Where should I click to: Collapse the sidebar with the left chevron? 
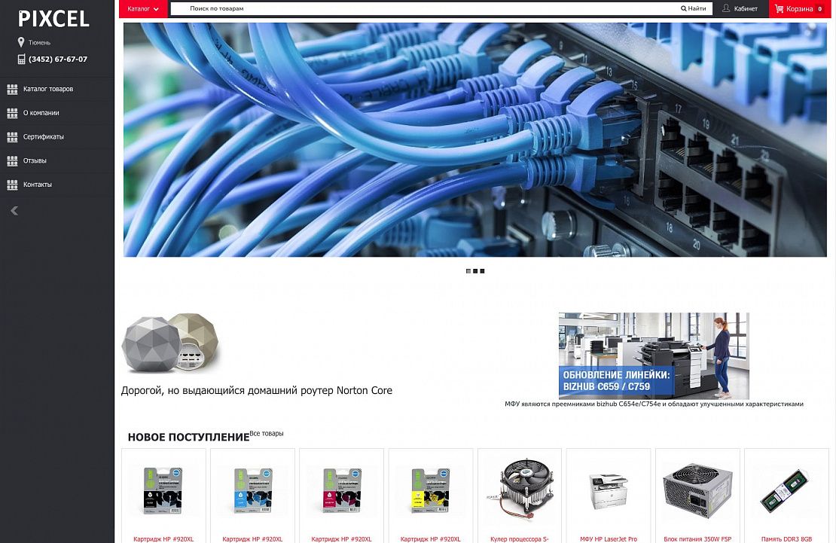pos(14,211)
